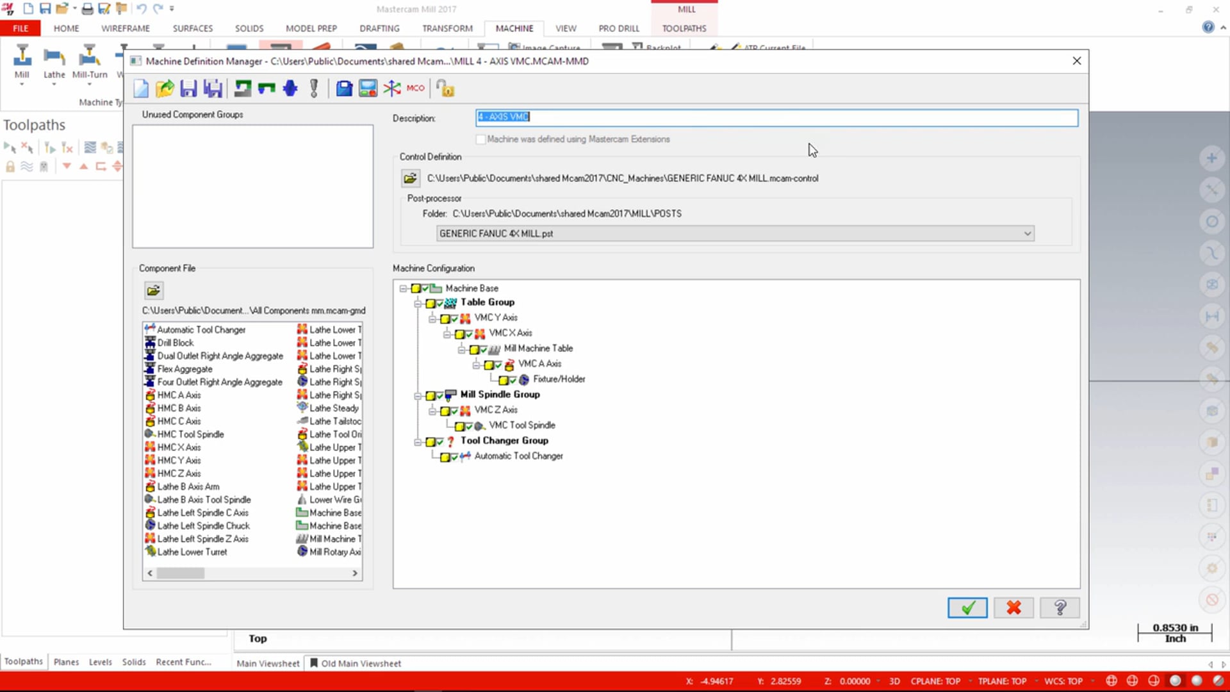Open the post-processor GENERIC FANUC 4X MILL dropdown
This screenshot has width=1230, height=692.
[735, 233]
